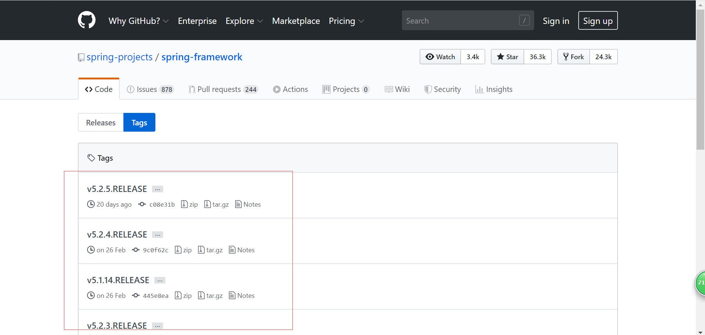Screen dimensions: 705x335
Task: Expand the Explore menu
Action: 244,21
